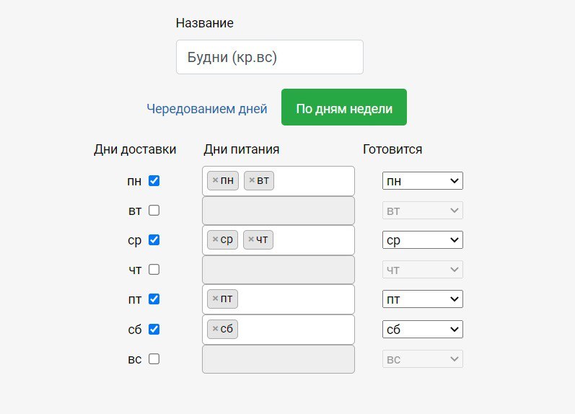Uncheck the пн delivery day checkbox
The image size is (575, 414).
point(154,181)
